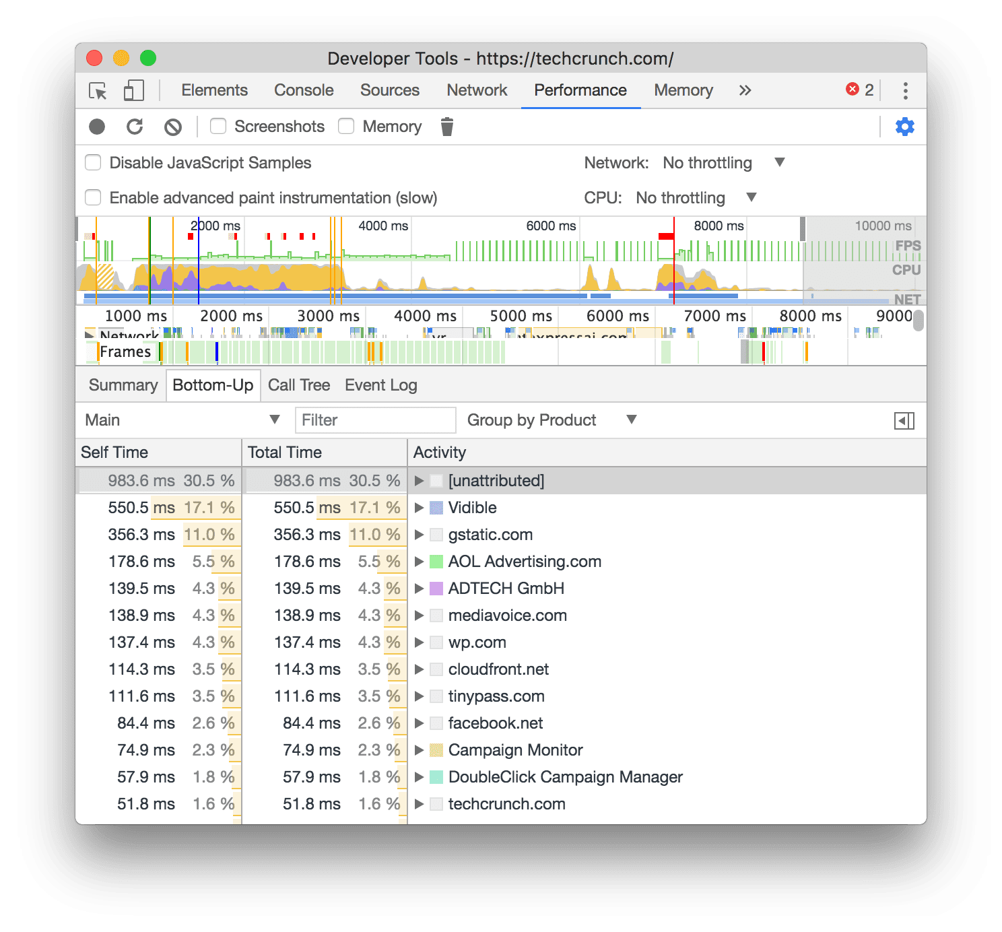Viewport: 1002px width, 932px height.
Task: Toggle the device toolbar icon
Action: coord(134,90)
